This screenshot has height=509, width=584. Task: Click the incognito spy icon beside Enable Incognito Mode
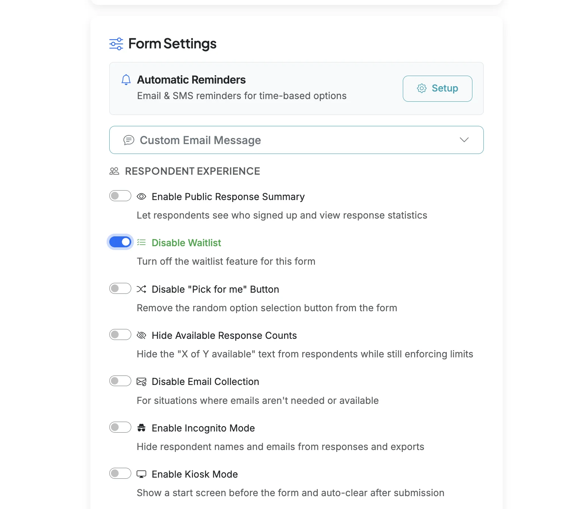(141, 428)
